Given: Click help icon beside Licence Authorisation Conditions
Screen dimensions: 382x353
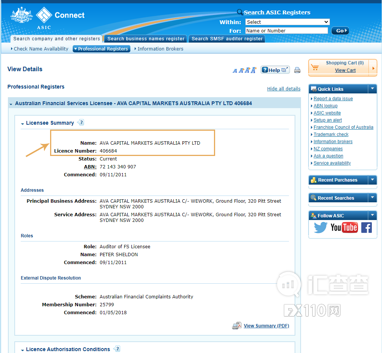Looking at the screenshot, I should coord(117,349).
